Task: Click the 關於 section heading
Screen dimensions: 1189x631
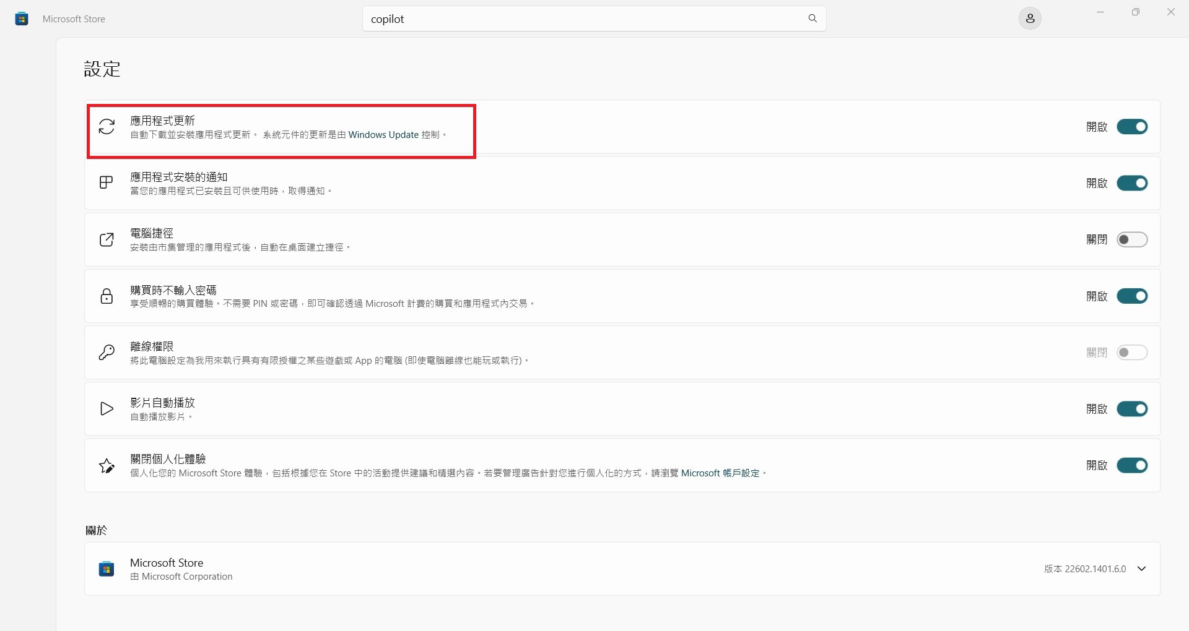Action: (x=96, y=530)
